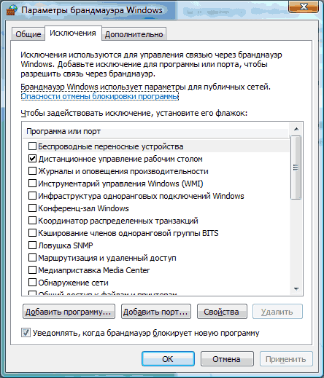The image size is (324, 378).
Task: Click the list scrollbar down arrow
Action: pyautogui.click(x=296, y=288)
